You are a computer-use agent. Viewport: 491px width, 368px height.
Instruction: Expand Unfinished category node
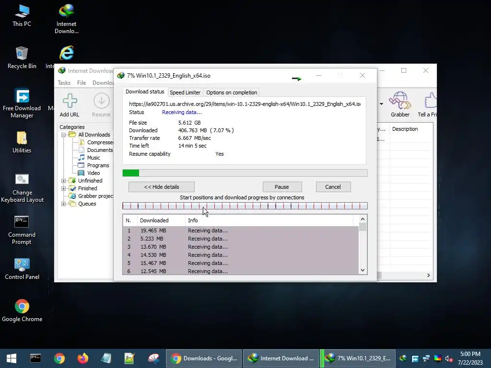tap(64, 181)
